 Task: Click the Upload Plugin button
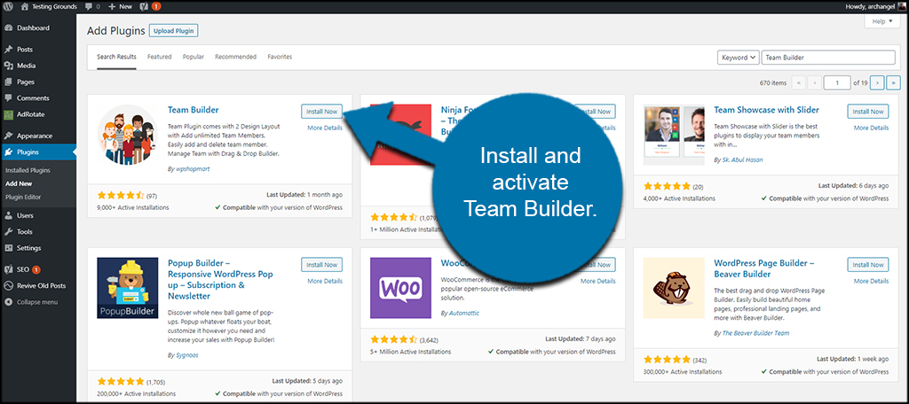point(173,31)
